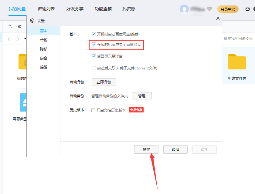
Task: Click the 会员专享 red badge
Action: (x=136, y=110)
